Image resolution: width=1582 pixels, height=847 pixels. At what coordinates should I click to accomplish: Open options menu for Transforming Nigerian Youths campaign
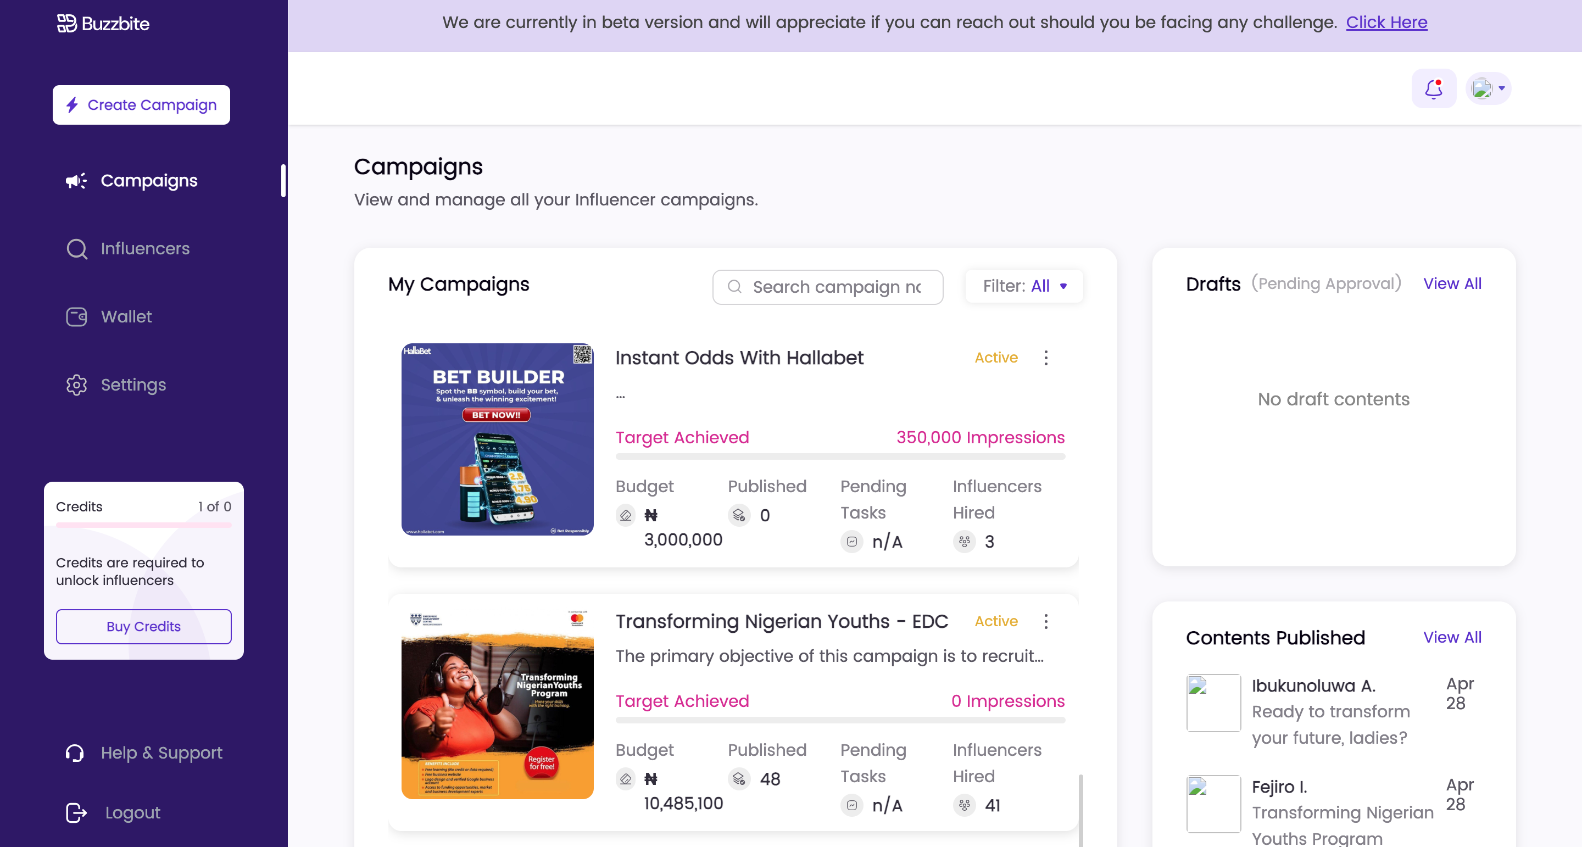(x=1046, y=622)
